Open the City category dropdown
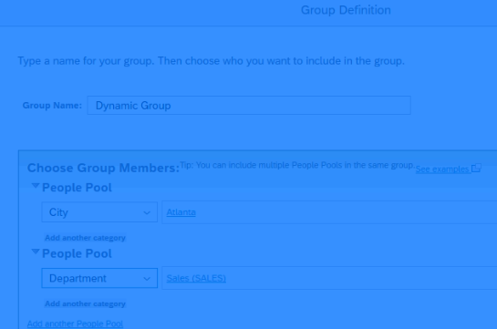This screenshot has width=497, height=329. (99, 212)
